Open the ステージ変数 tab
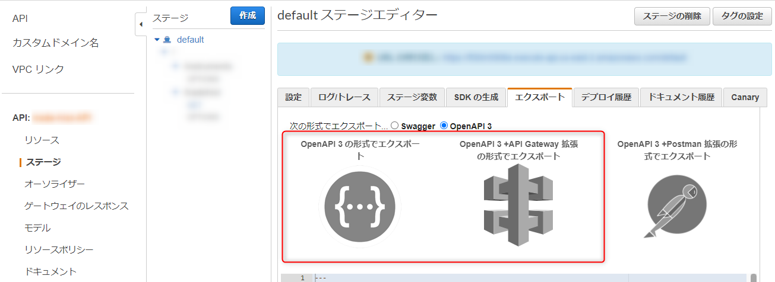775x282 pixels. tap(412, 97)
